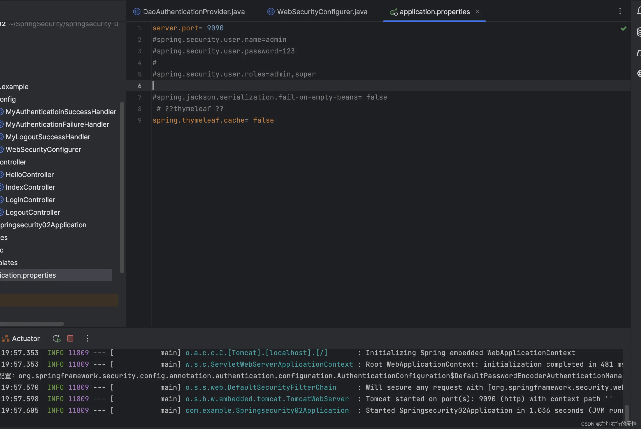
Task: Switch to the WebSecurityConfigurer.java tab
Action: [x=317, y=12]
